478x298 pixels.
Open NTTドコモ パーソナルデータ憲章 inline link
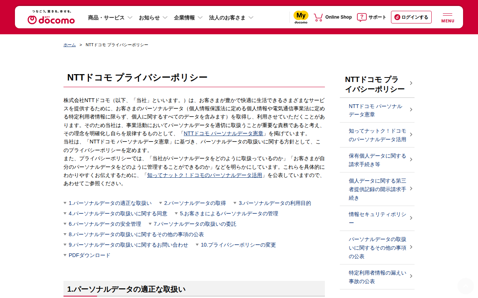(x=224, y=133)
